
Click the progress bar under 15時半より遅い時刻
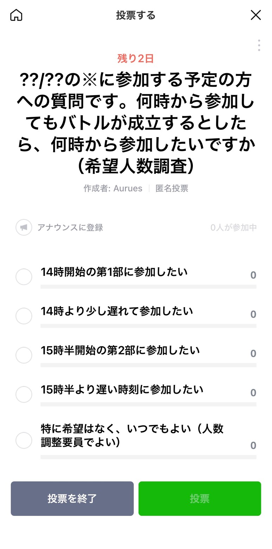point(148,404)
